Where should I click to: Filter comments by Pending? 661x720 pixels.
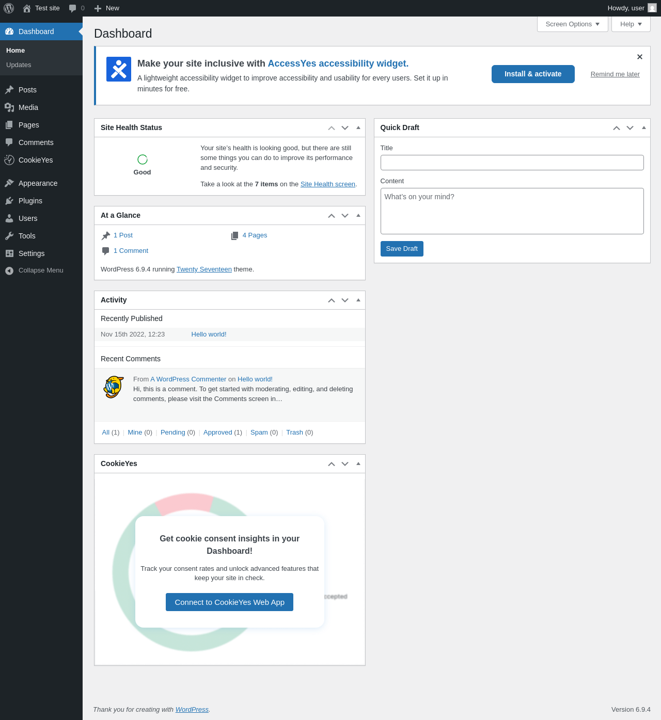click(x=172, y=433)
